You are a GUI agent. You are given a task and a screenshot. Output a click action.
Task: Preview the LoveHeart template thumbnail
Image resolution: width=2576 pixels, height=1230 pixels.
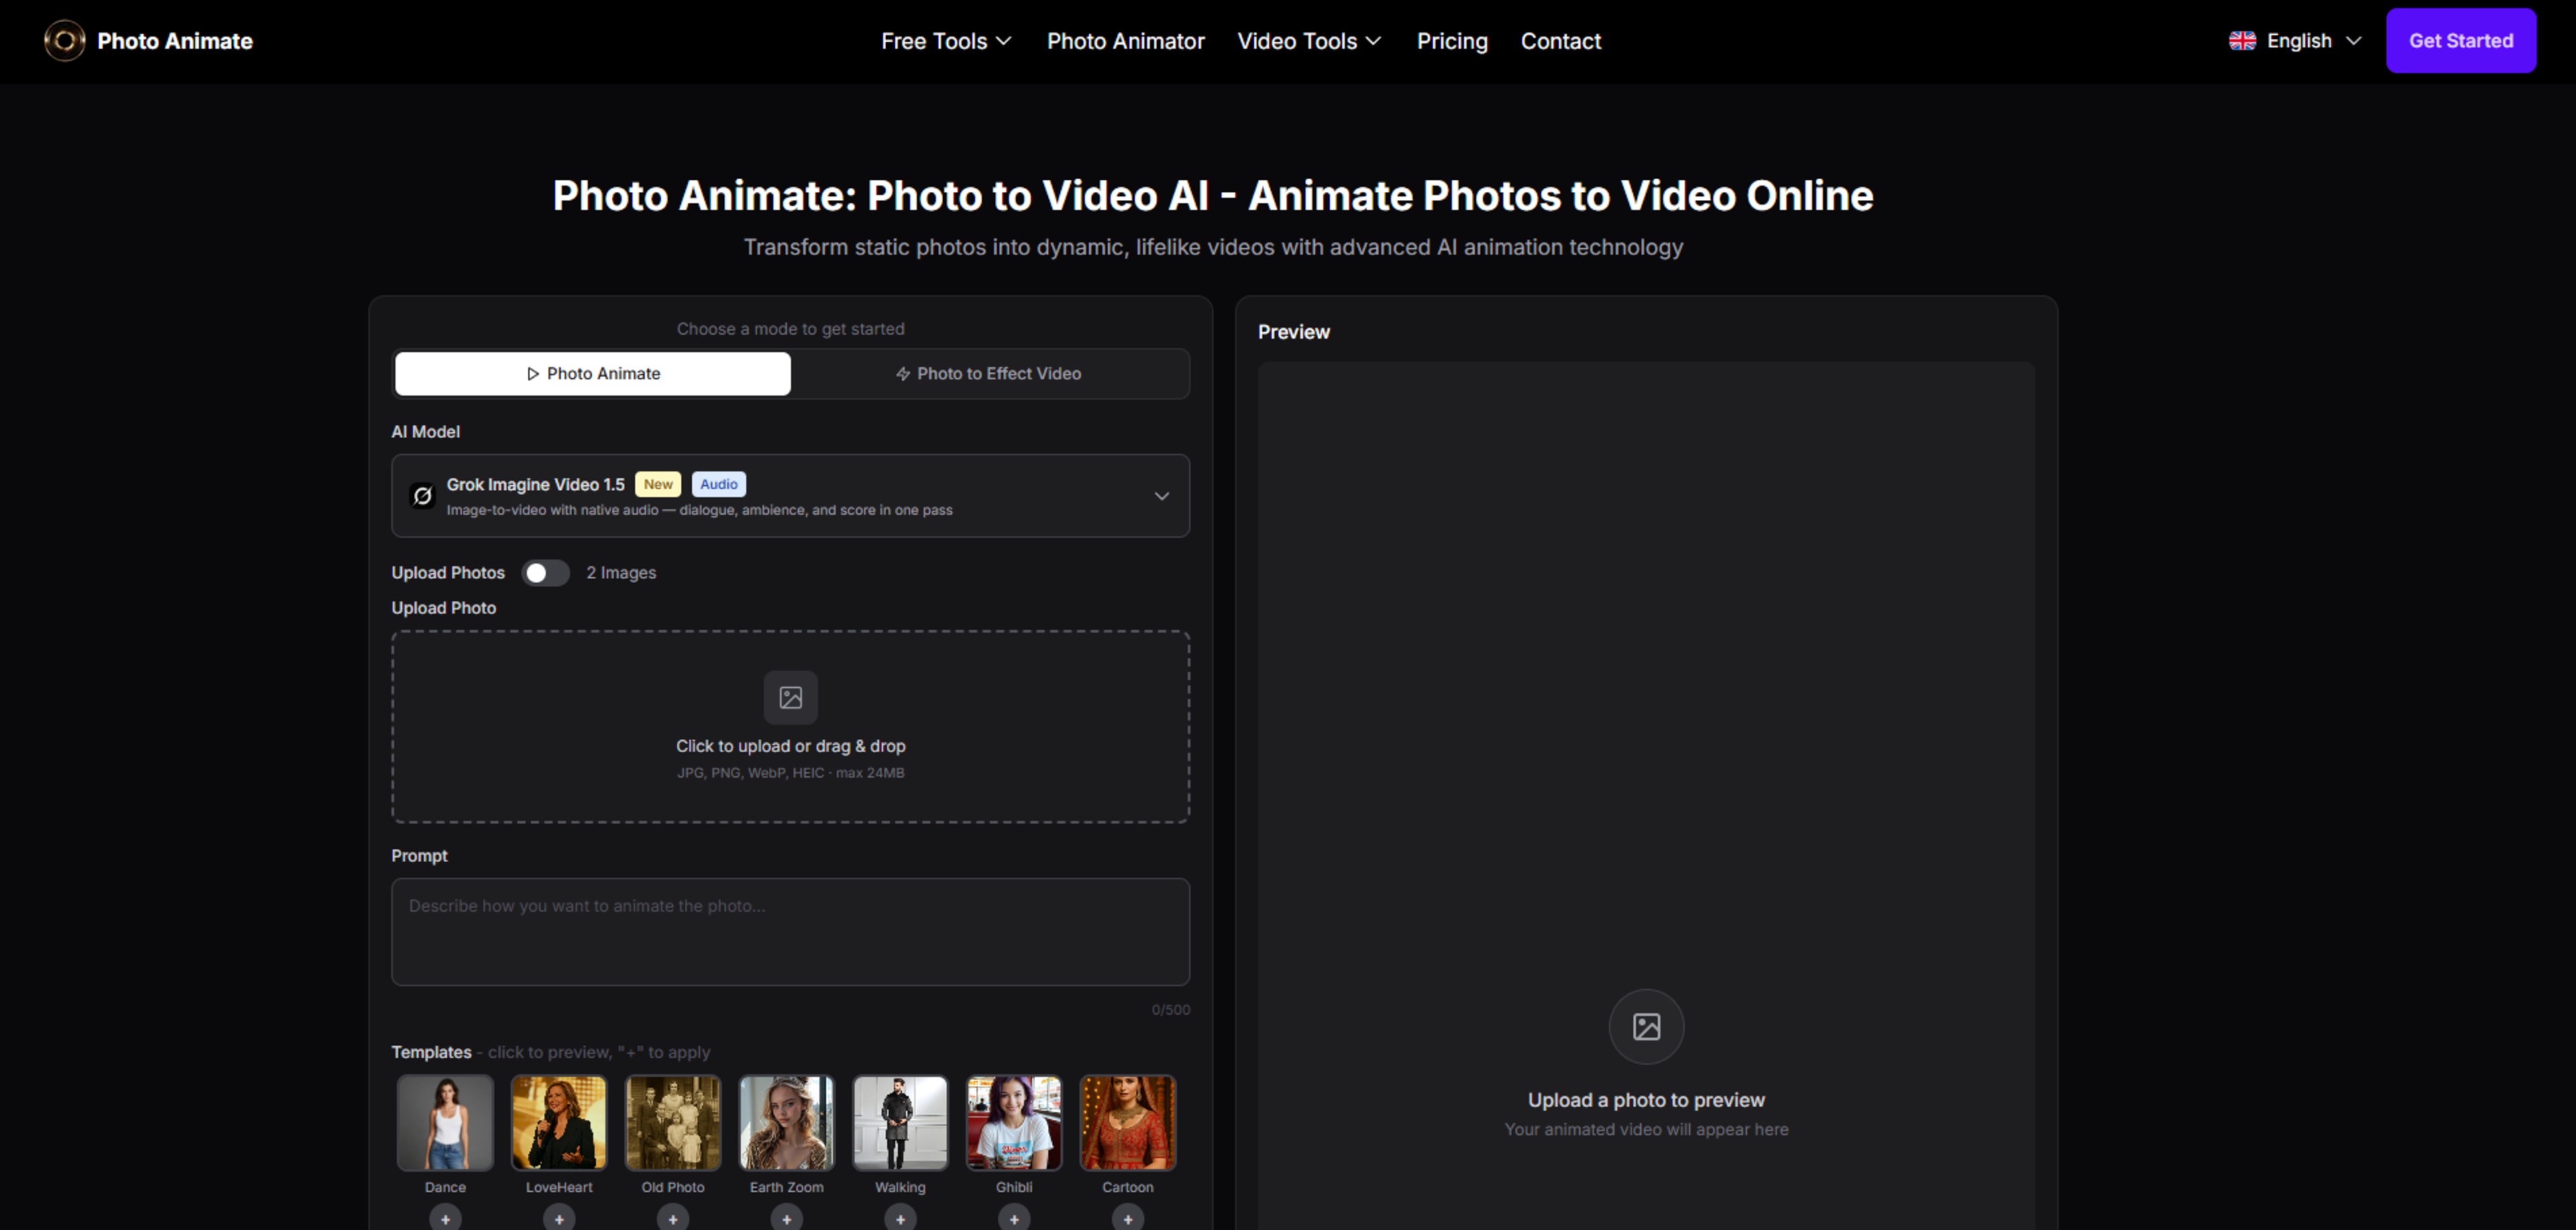[x=559, y=1122]
